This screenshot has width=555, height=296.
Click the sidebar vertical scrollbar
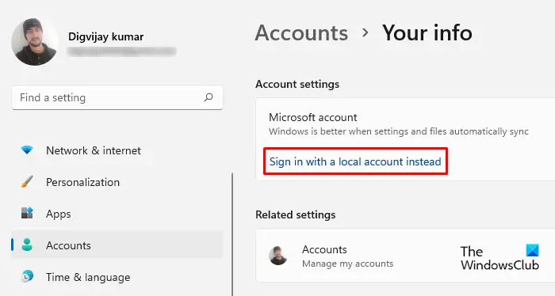click(x=232, y=234)
